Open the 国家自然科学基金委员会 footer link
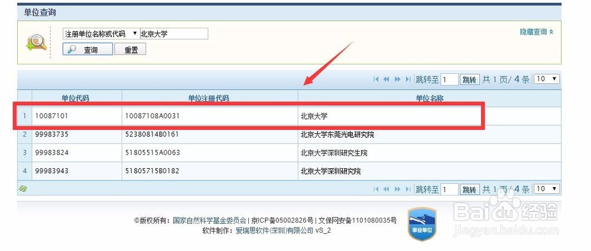 pyautogui.click(x=210, y=220)
